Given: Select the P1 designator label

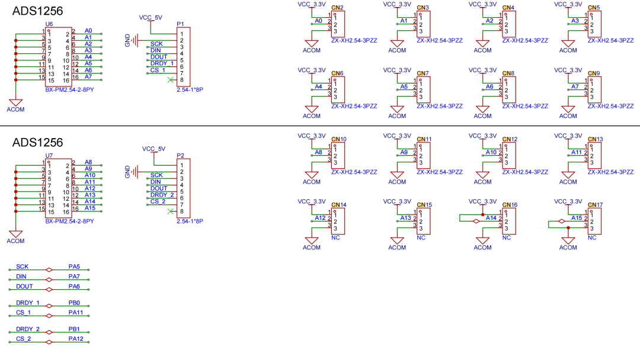Looking at the screenshot, I should [180, 24].
